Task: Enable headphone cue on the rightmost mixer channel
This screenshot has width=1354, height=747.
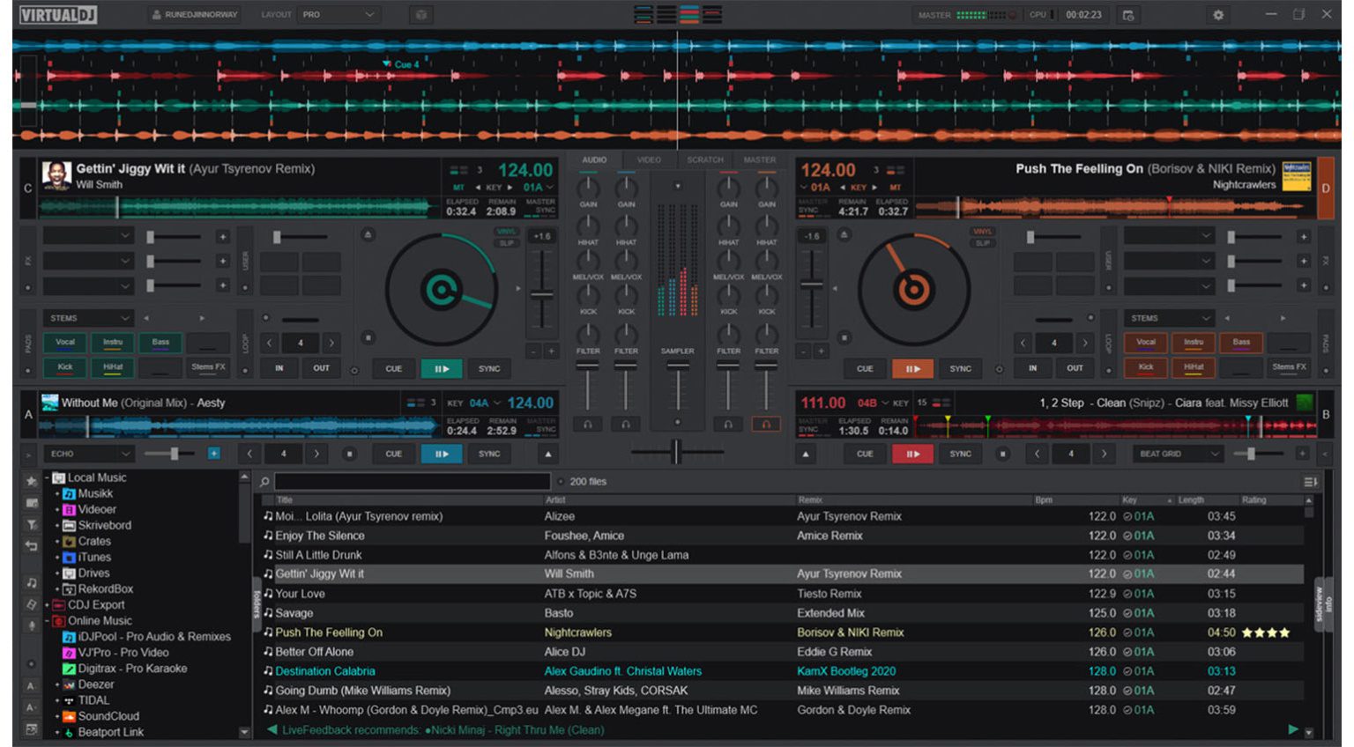Action: tap(766, 424)
